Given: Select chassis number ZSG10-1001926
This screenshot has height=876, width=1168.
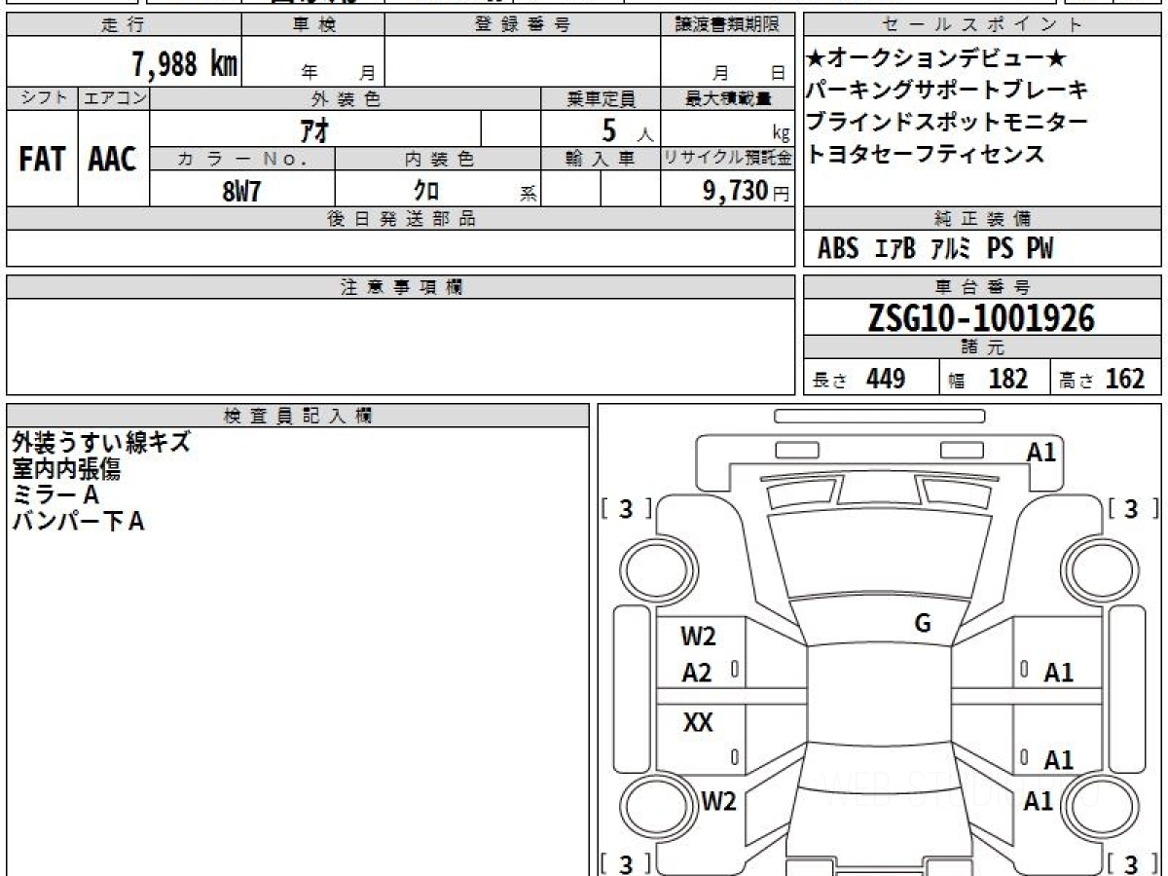Looking at the screenshot, I should [x=981, y=317].
